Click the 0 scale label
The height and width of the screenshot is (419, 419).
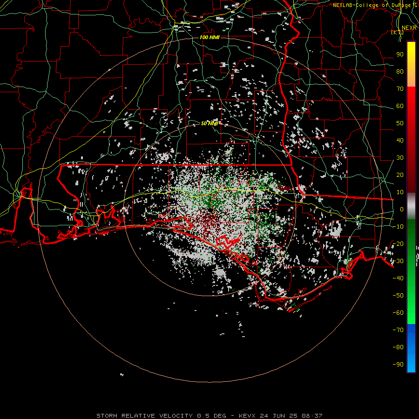(x=402, y=209)
